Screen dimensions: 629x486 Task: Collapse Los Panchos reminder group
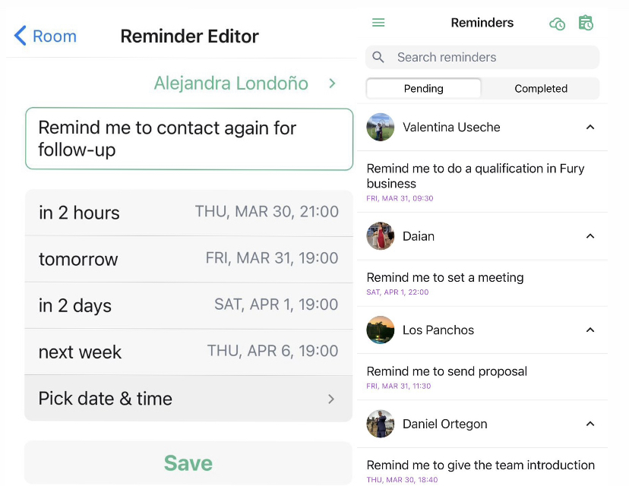(x=589, y=330)
